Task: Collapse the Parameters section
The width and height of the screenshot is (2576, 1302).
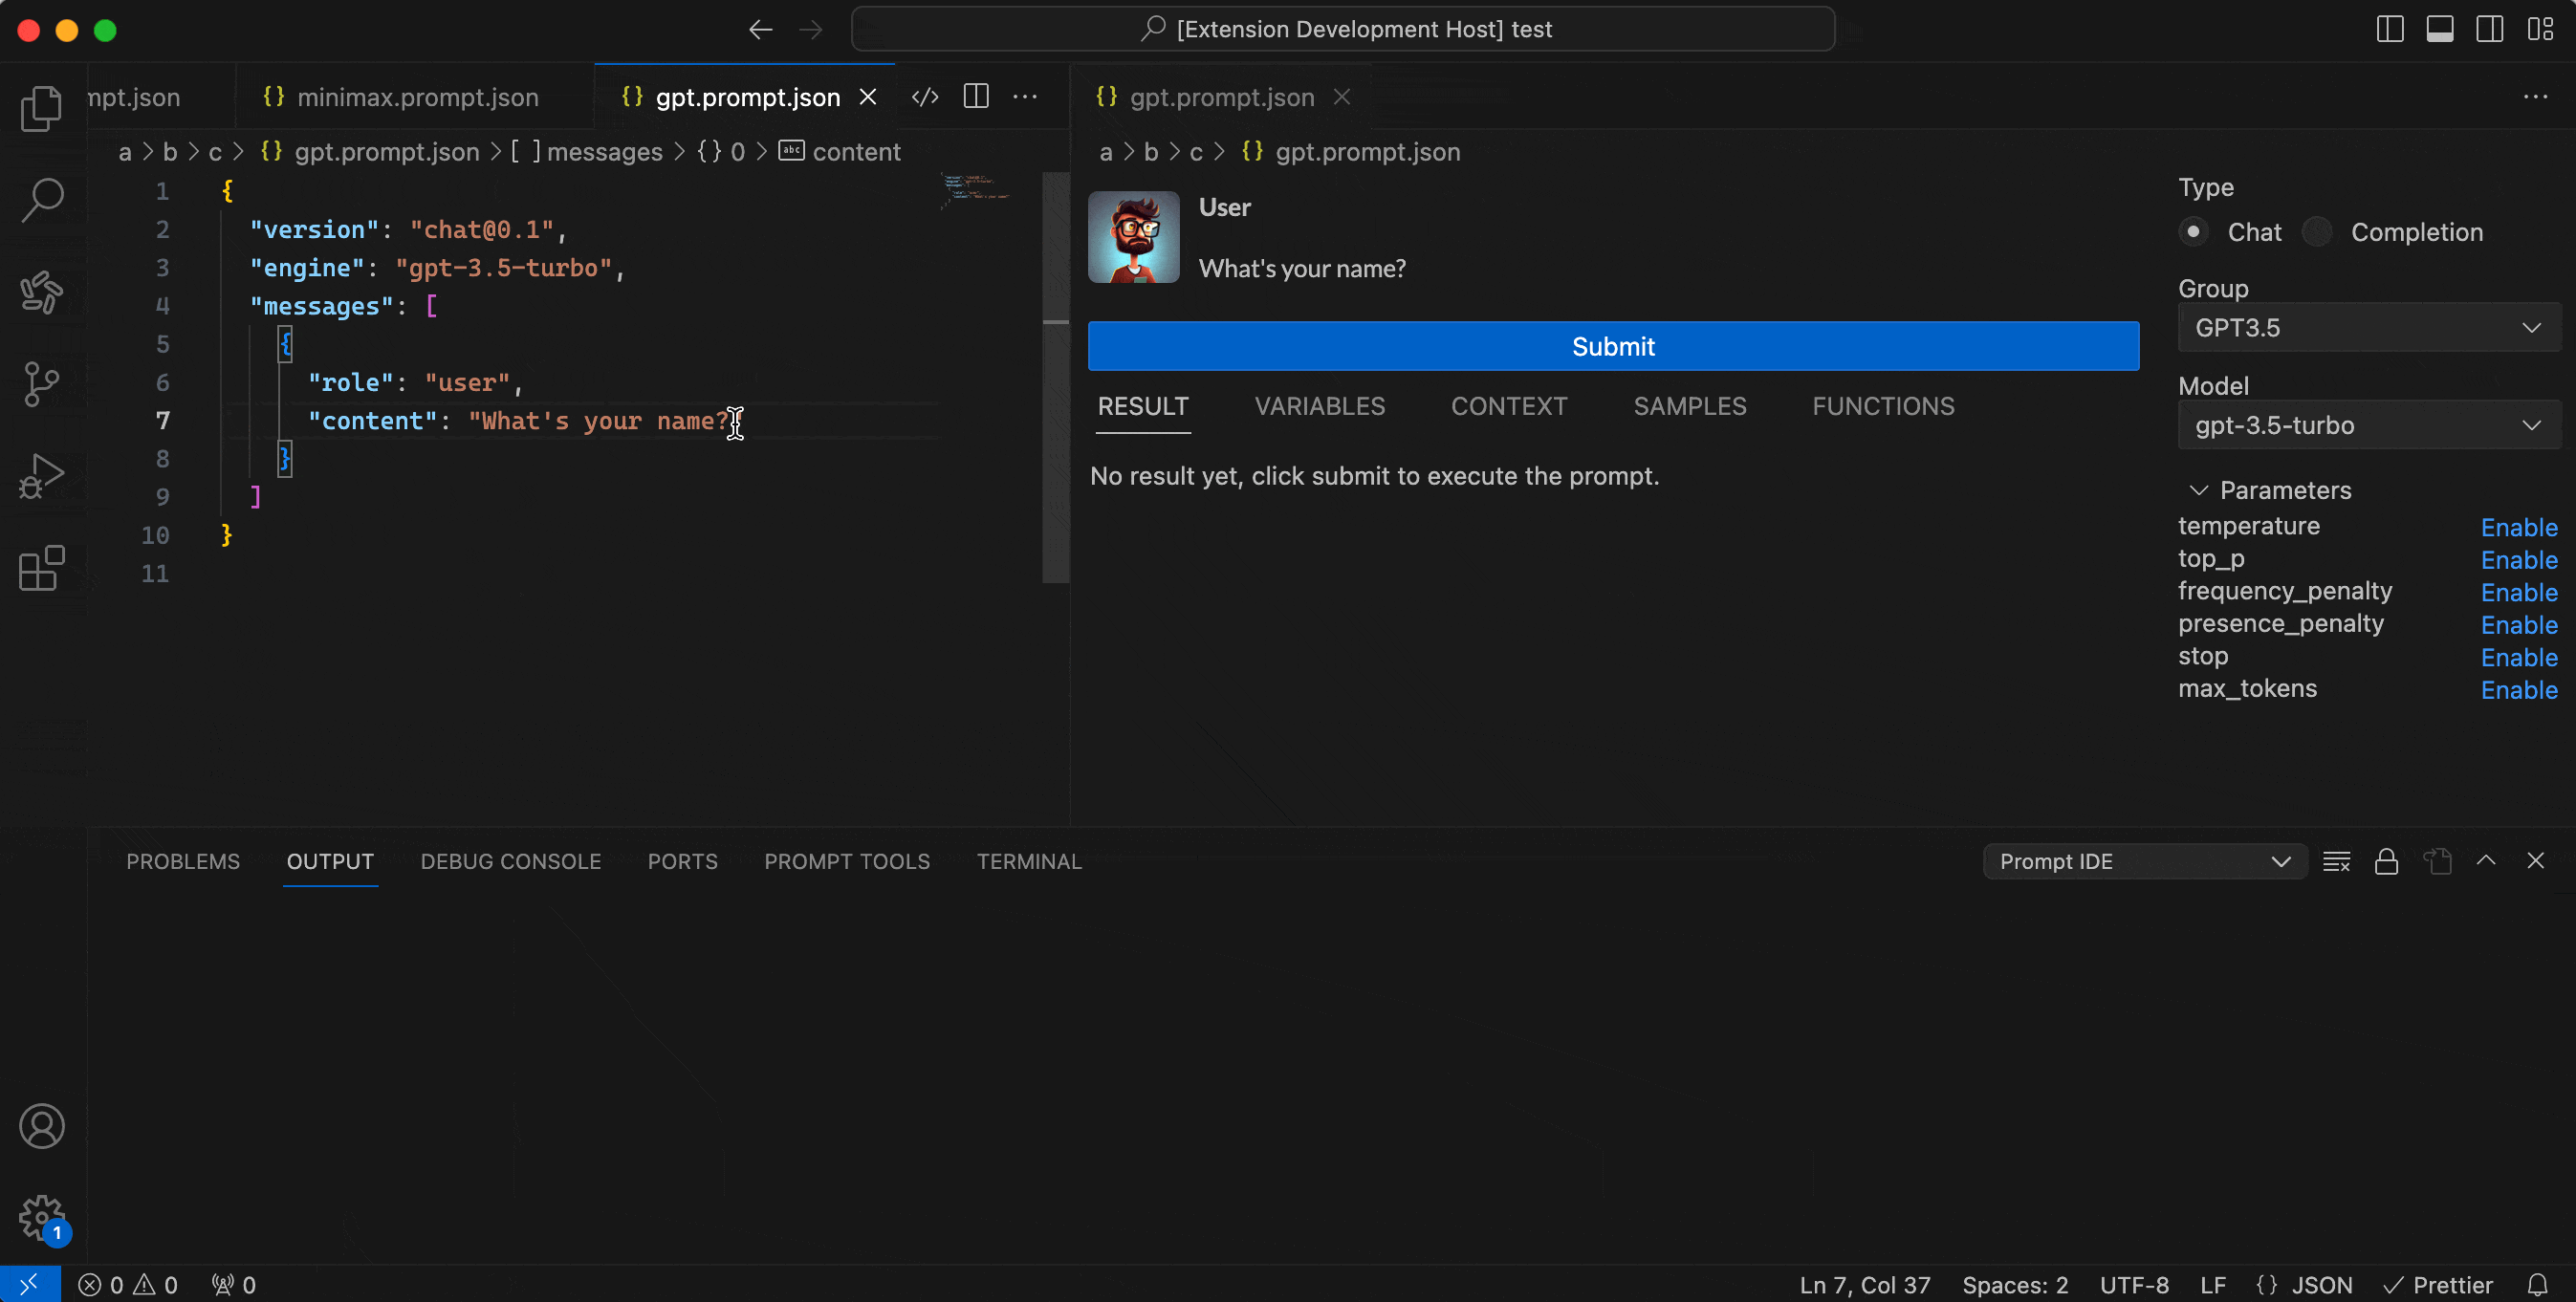Action: [2198, 491]
